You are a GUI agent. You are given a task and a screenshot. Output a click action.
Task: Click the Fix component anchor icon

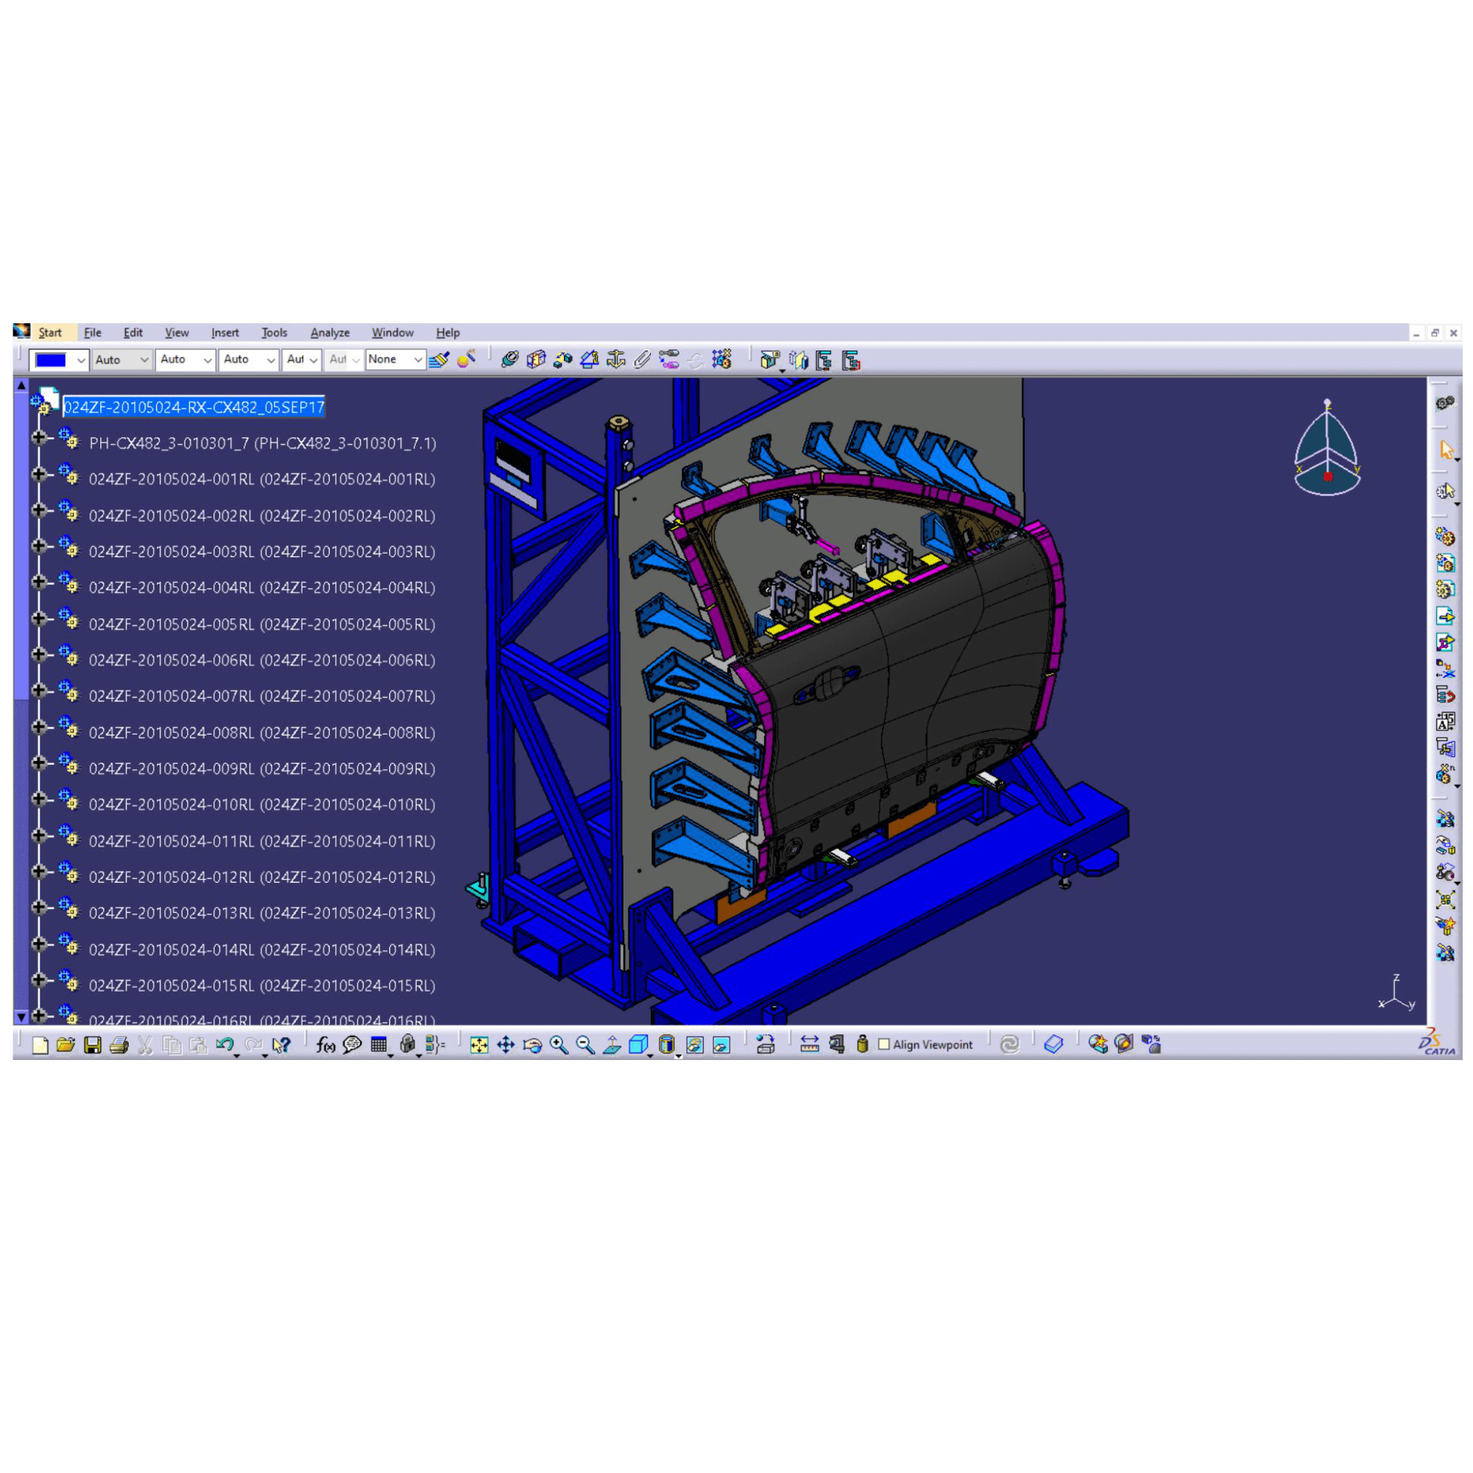[x=616, y=360]
